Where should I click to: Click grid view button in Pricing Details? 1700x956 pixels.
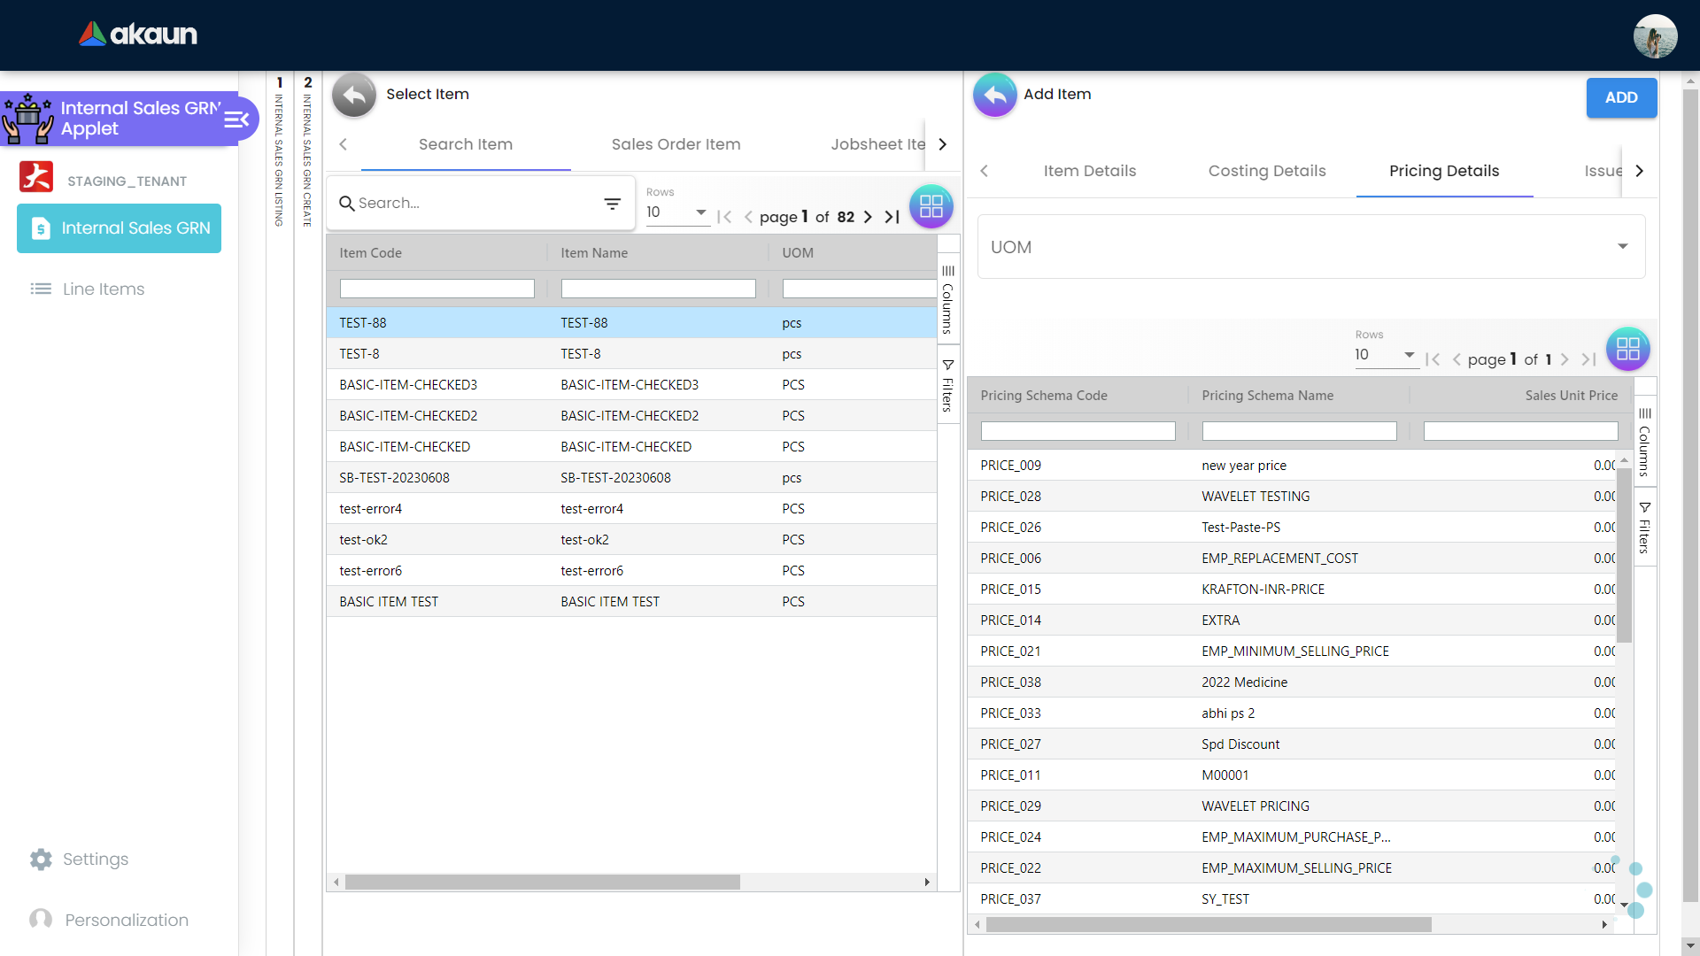[1627, 349]
